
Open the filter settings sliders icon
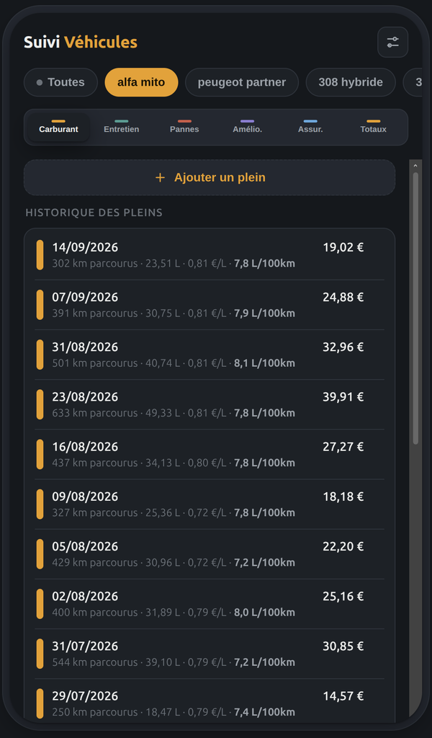[392, 43]
